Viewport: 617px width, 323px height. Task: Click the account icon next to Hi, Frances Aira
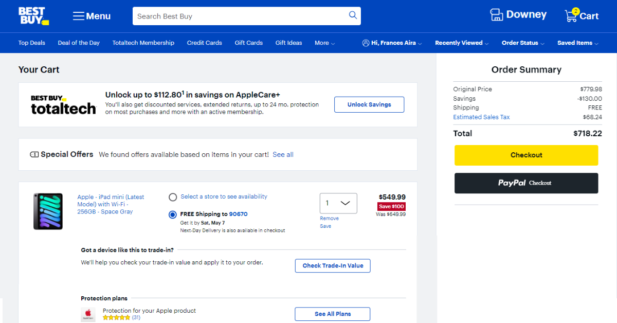pyautogui.click(x=366, y=43)
